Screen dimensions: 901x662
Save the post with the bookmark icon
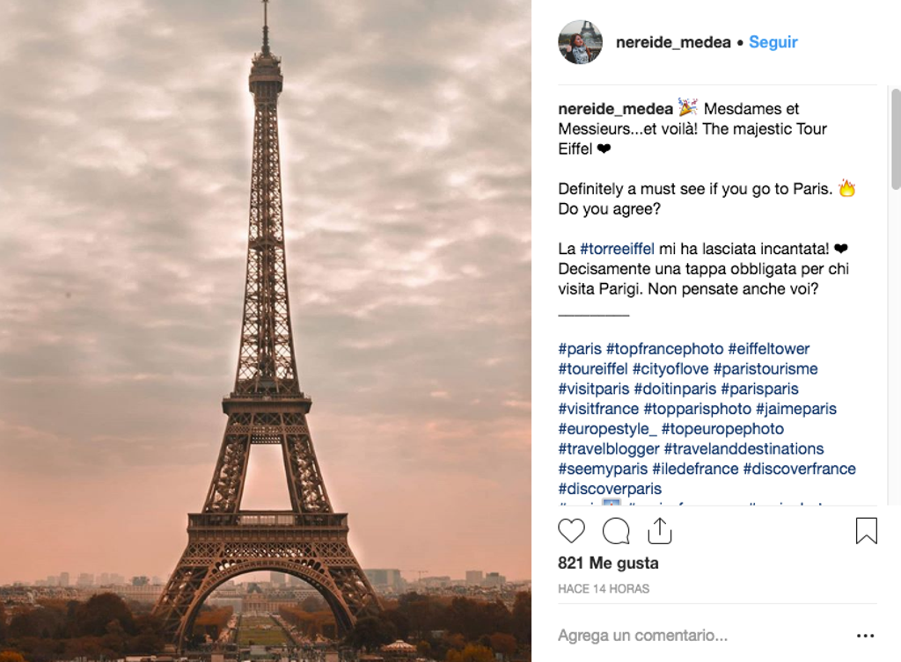pyautogui.click(x=866, y=531)
